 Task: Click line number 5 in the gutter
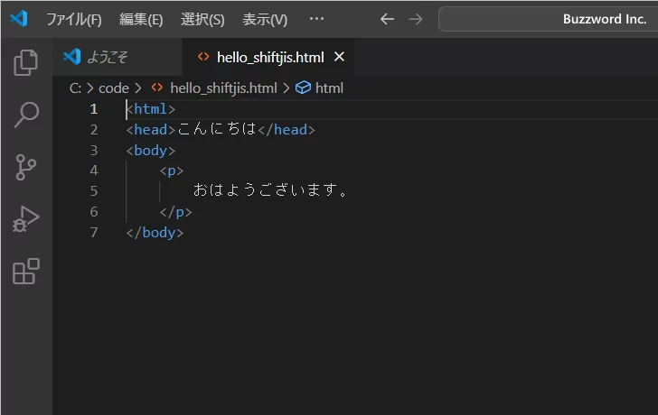pos(94,190)
